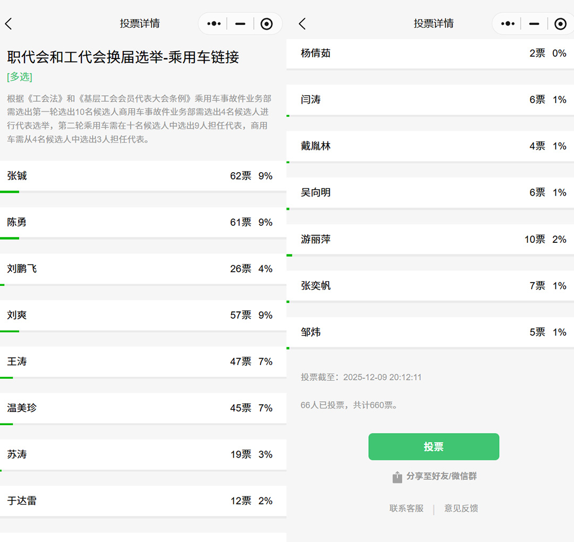Image resolution: width=574 pixels, height=542 pixels.
Task: Tap the 联系客服 customer service text
Action: coord(406,509)
